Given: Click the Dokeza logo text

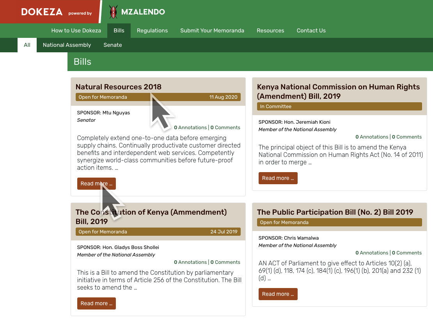Looking at the screenshot, I should (42, 12).
